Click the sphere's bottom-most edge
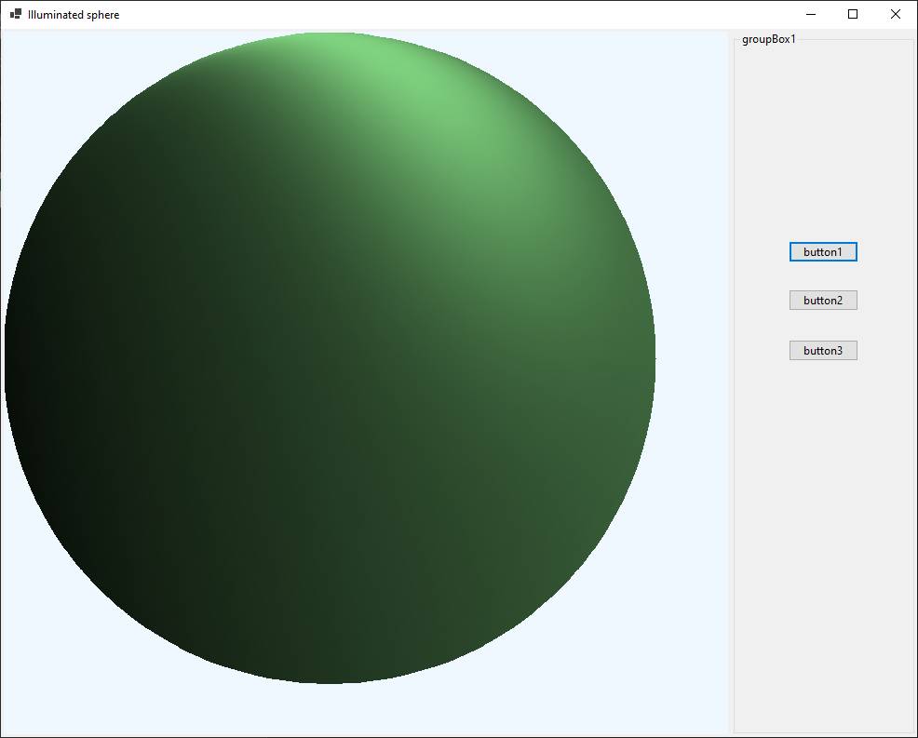This screenshot has width=918, height=738. (x=330, y=679)
